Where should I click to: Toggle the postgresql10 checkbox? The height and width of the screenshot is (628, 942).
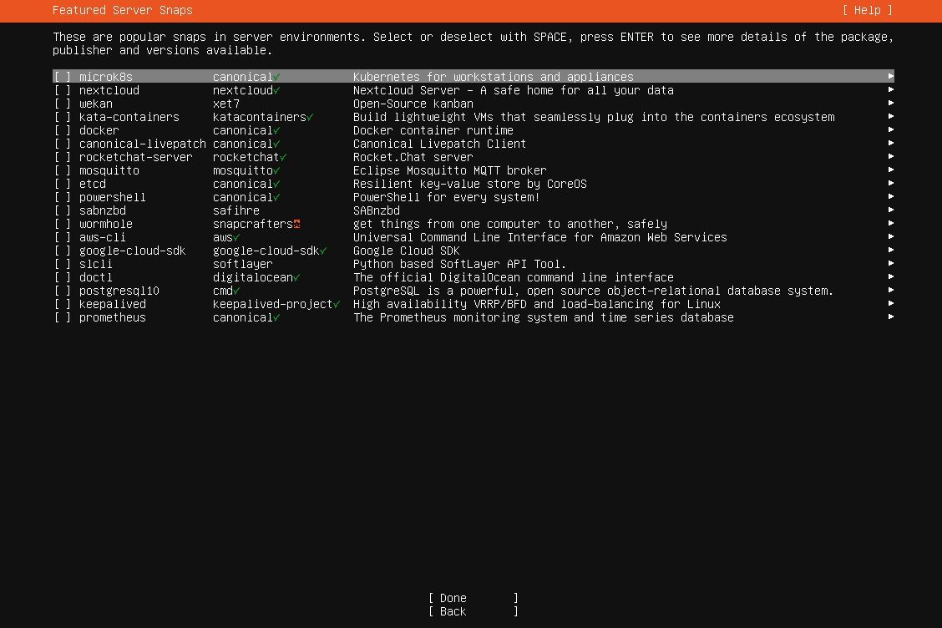(63, 291)
